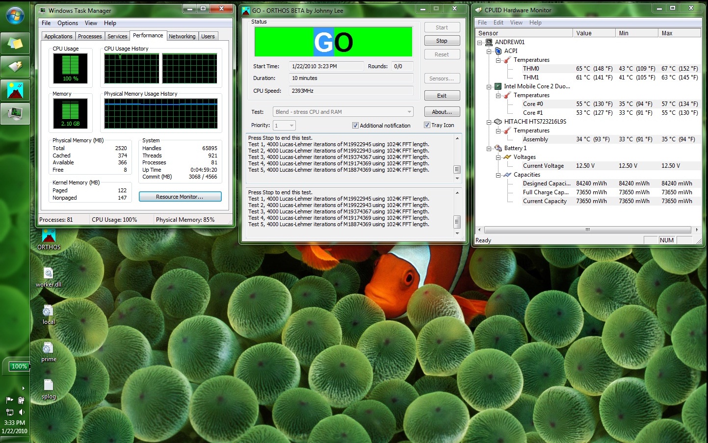The height and width of the screenshot is (443, 708).
Task: Click the ACPI shield icon in HWMonitor
Action: tap(498, 51)
